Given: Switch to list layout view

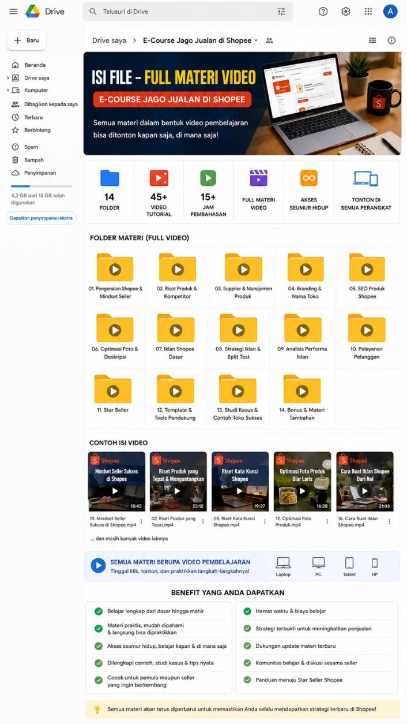Looking at the screenshot, I should [372, 40].
